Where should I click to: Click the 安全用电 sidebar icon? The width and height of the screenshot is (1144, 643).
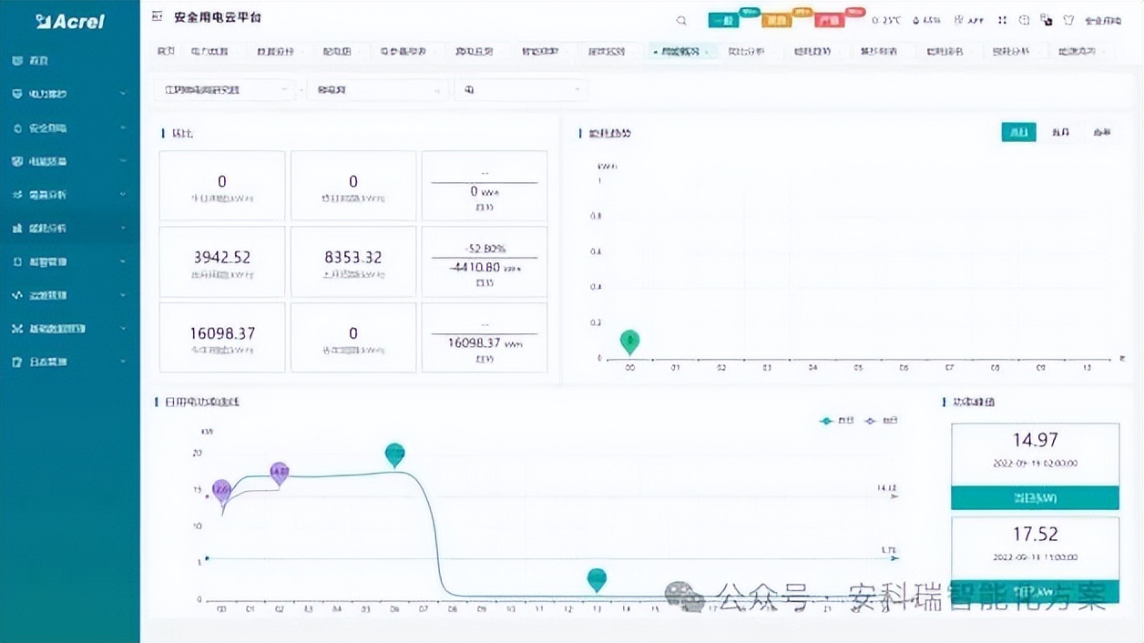17,128
